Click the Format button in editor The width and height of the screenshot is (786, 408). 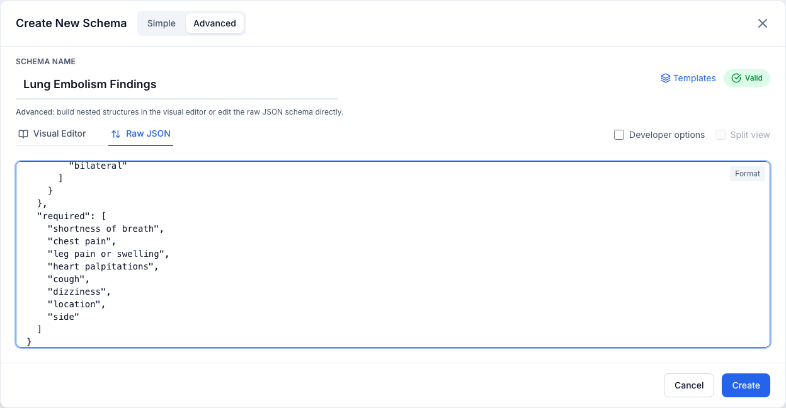pyautogui.click(x=748, y=174)
